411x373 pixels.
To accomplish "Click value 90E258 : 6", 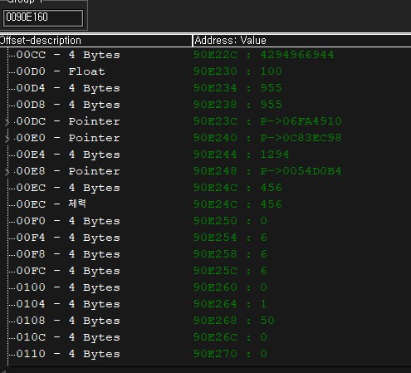I will [230, 254].
